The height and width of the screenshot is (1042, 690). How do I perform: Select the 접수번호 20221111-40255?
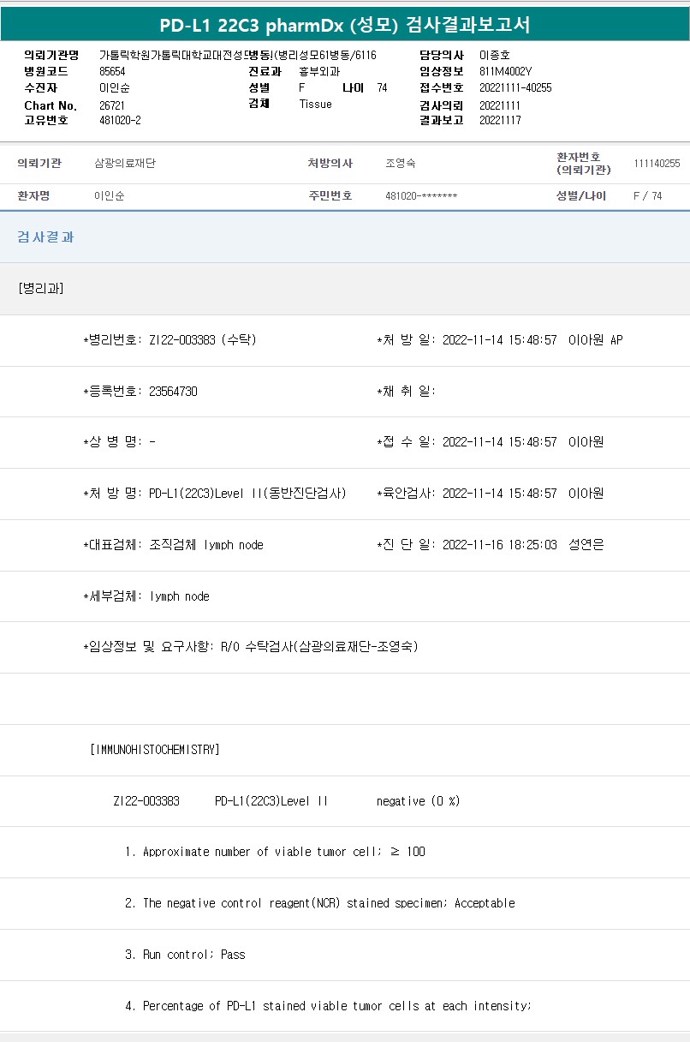pos(515,87)
